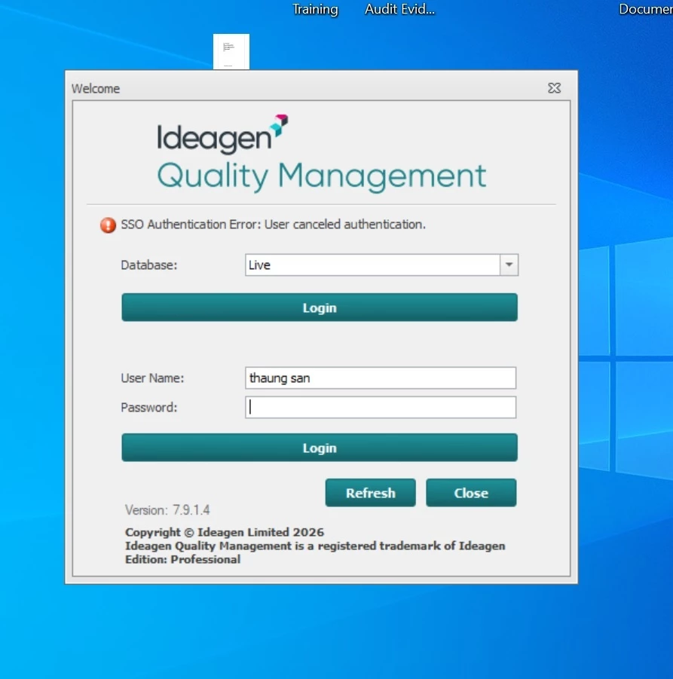Click the SSO error warning icon
The image size is (673, 679).
point(108,225)
